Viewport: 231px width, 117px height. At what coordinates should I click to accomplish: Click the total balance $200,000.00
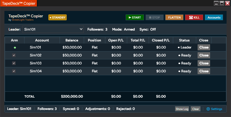pyautogui.click(x=72, y=96)
